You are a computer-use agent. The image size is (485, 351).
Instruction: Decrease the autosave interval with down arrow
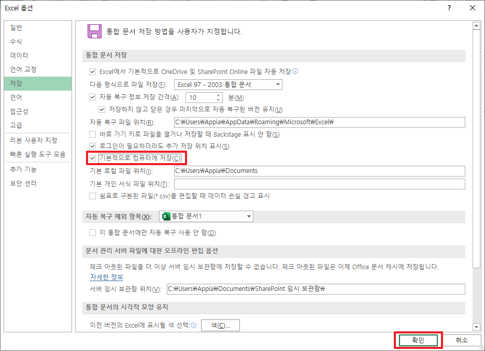218,100
